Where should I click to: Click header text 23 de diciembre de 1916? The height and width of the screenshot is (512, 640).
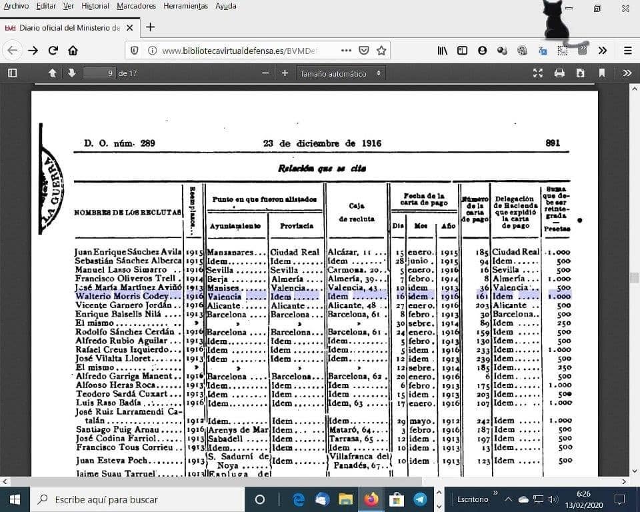point(322,143)
